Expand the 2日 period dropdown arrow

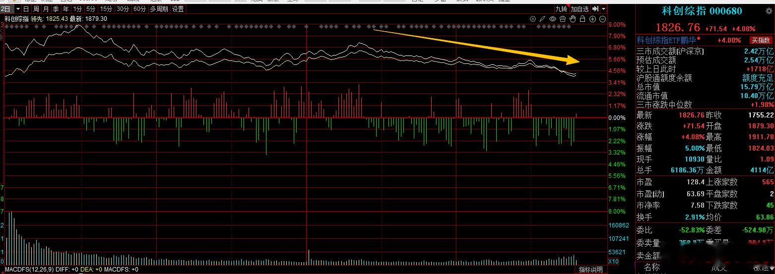coord(17,9)
